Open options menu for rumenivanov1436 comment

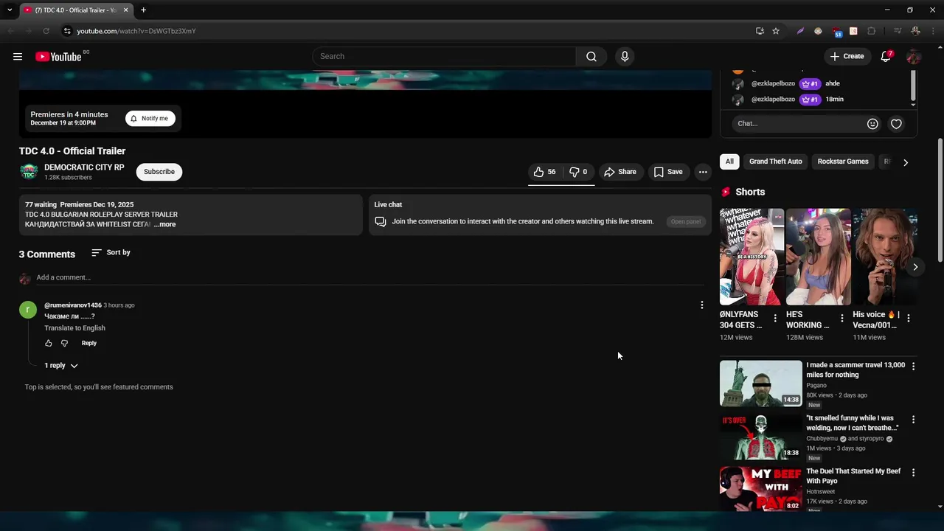(701, 305)
